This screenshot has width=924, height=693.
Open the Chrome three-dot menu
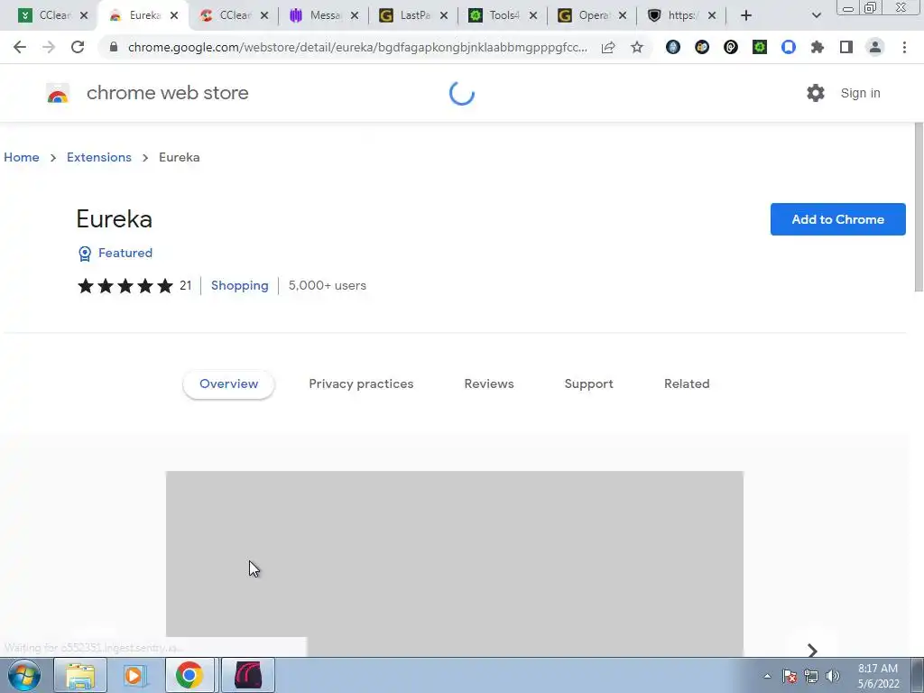pos(904,47)
